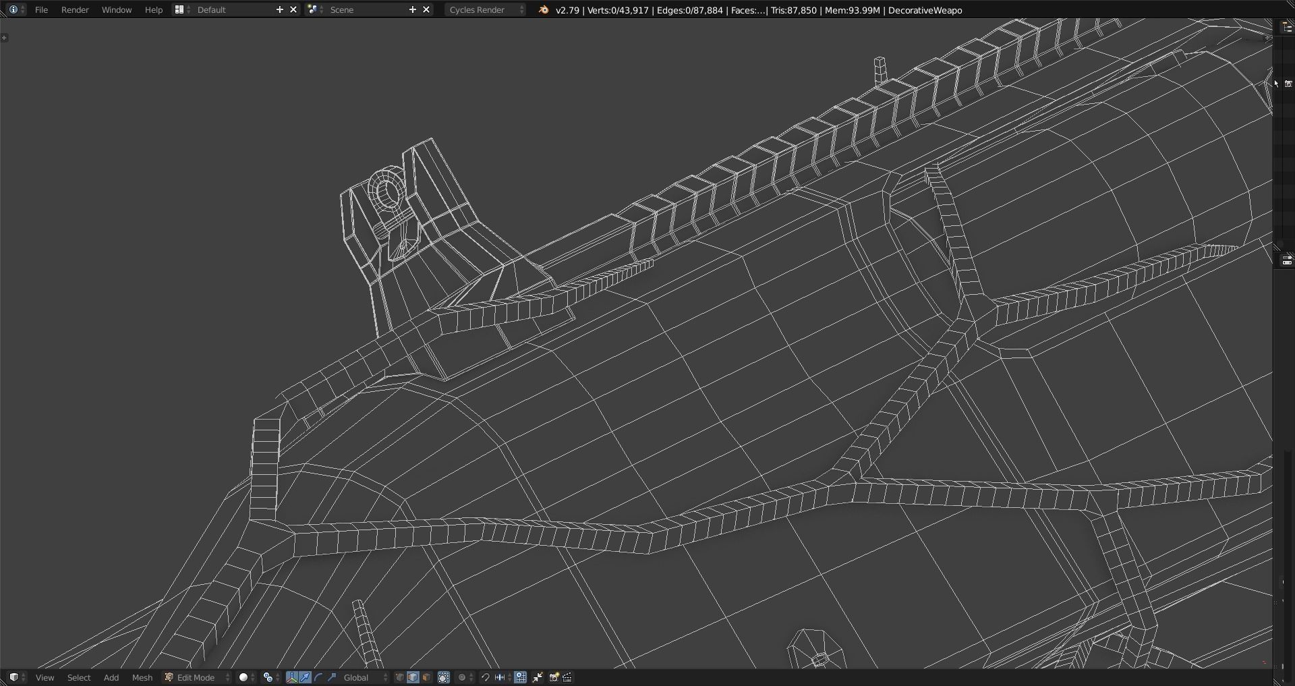Screen dimensions: 1295x686
Task: Toggle proportional editing mode
Action: [x=465, y=677]
